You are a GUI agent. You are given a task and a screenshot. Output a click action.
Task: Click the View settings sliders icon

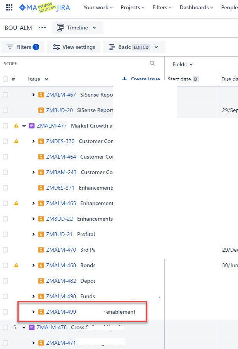click(x=56, y=47)
